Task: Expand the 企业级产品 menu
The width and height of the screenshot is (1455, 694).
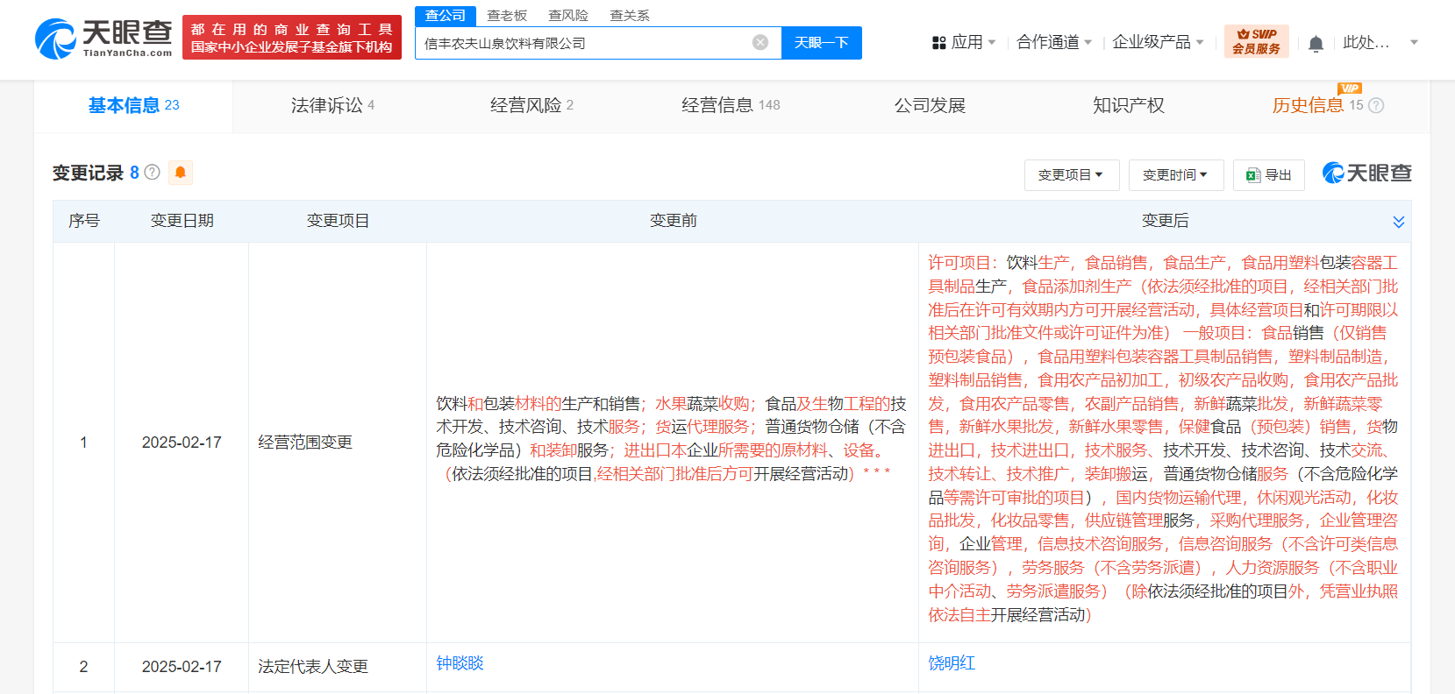Action: click(1158, 42)
